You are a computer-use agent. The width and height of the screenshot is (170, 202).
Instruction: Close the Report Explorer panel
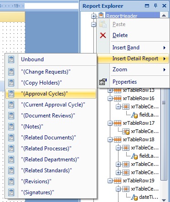click(x=165, y=6)
